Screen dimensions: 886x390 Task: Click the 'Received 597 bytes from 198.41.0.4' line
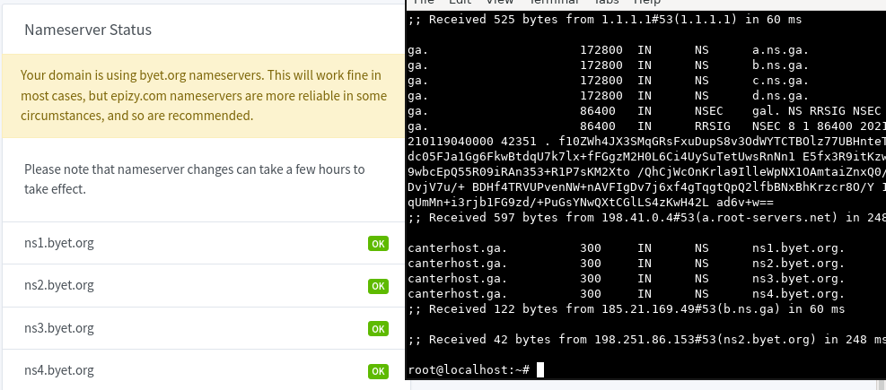[x=646, y=217]
